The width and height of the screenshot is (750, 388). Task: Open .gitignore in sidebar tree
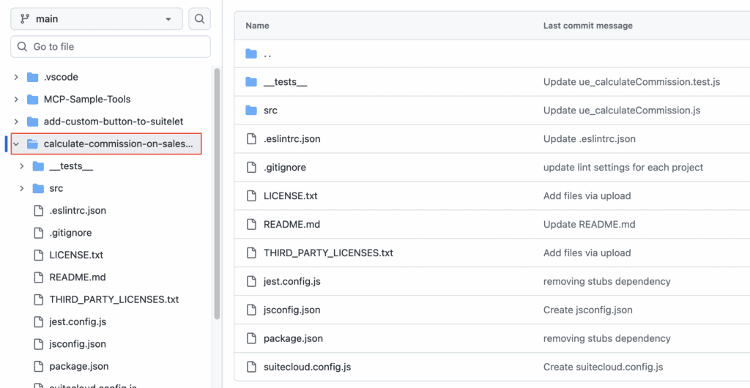pos(70,233)
